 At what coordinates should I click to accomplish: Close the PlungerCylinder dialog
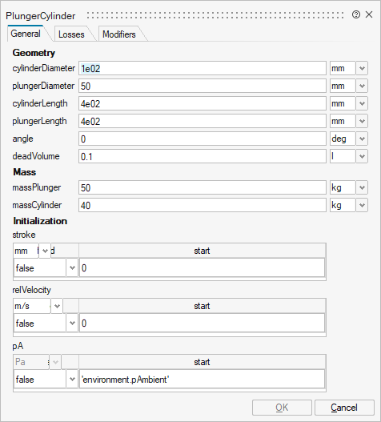(369, 14)
